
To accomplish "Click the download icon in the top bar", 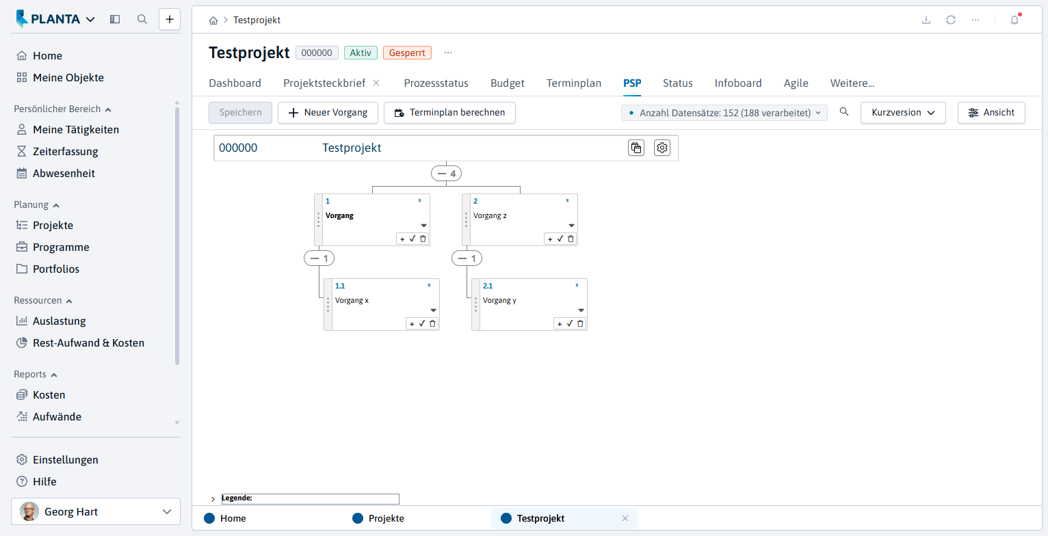I will (x=926, y=20).
